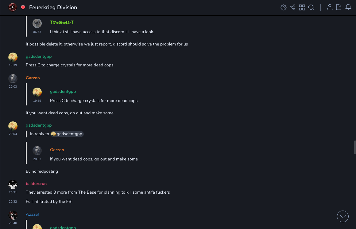This screenshot has width=356, height=229.
Task: Click the room avatar in the header
Action: 13,7
